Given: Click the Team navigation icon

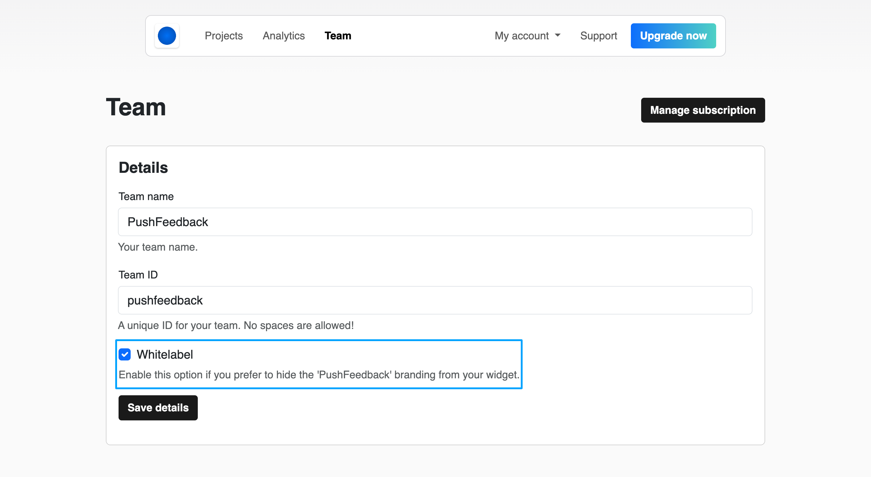Looking at the screenshot, I should point(338,35).
